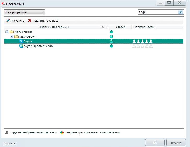This screenshot has width=190, height=147.
Task: Click the multicolor legend icon параметры изменены
Action: point(62,133)
